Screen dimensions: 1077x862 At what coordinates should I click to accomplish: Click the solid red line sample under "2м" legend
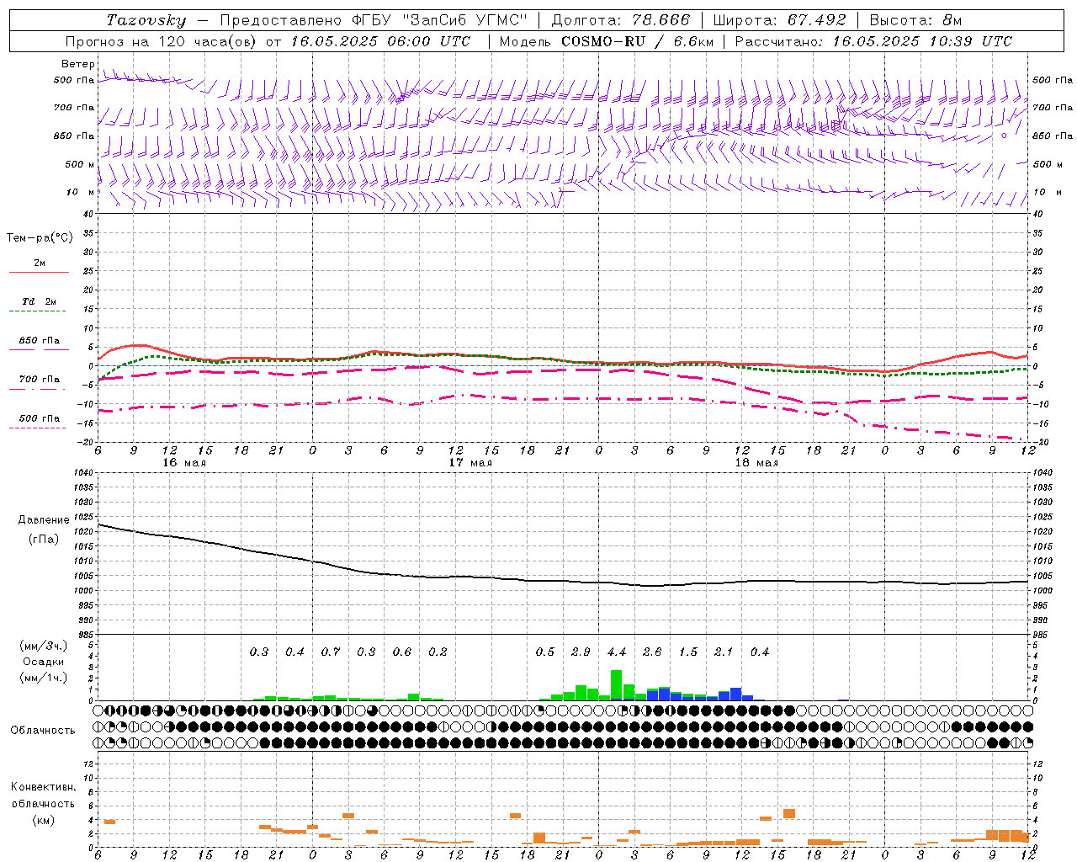point(39,272)
